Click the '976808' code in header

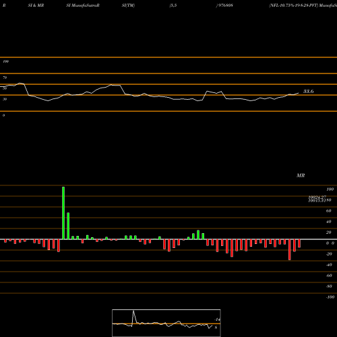tap(226, 5)
